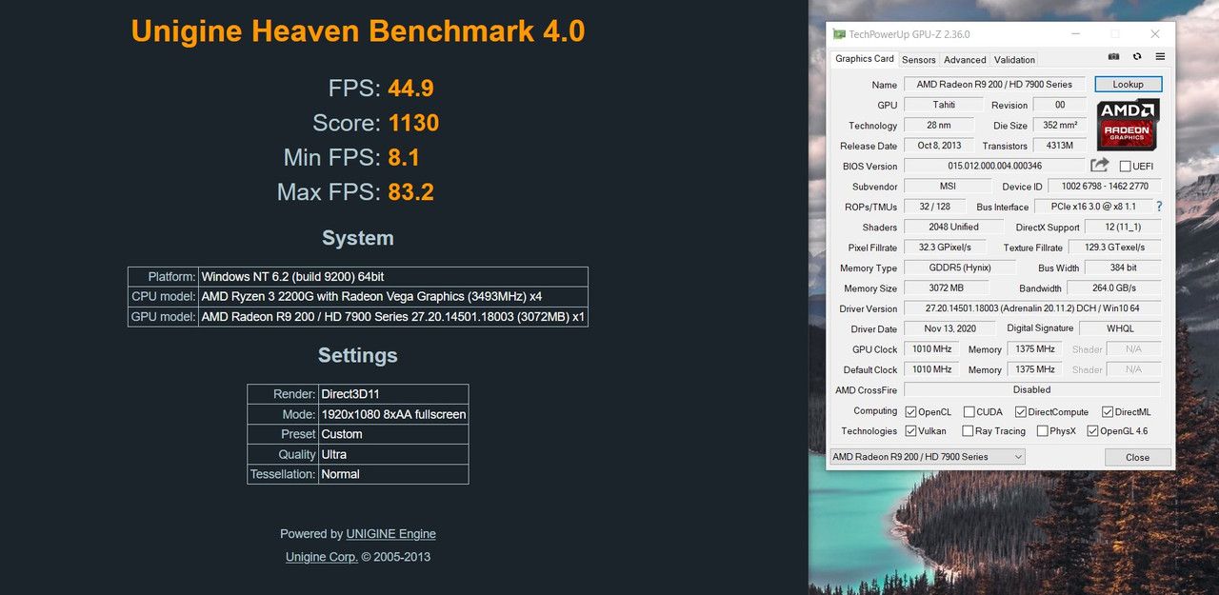Image resolution: width=1219 pixels, height=595 pixels.
Task: Click the GPU-Z screenshot camera icon
Action: pos(1114,57)
